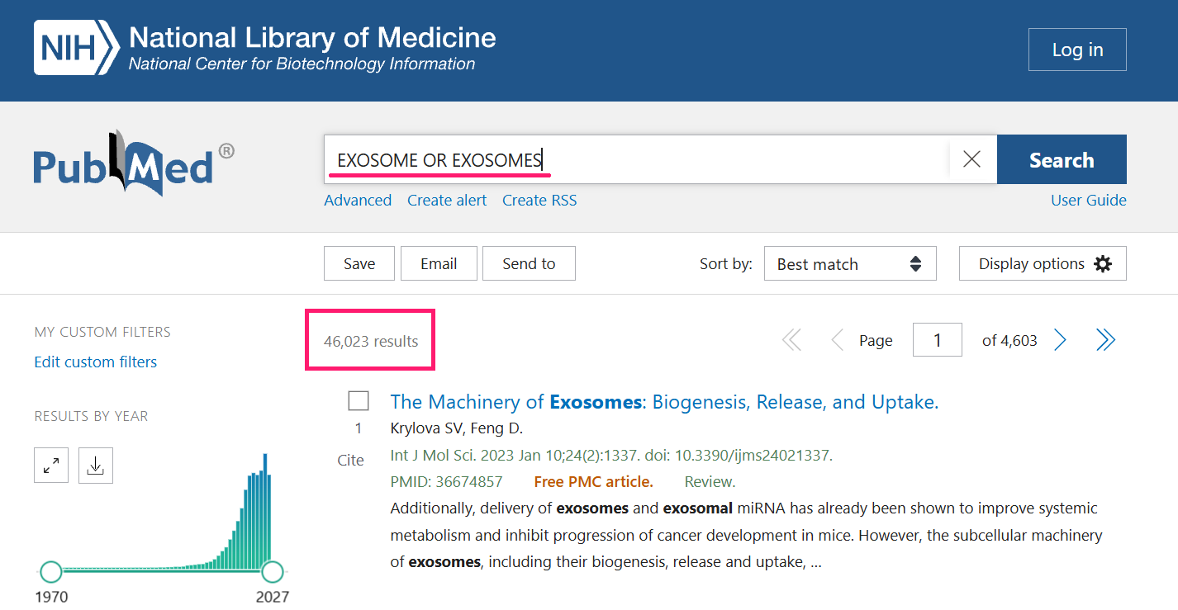
Task: Open the User Guide link
Action: pos(1089,201)
